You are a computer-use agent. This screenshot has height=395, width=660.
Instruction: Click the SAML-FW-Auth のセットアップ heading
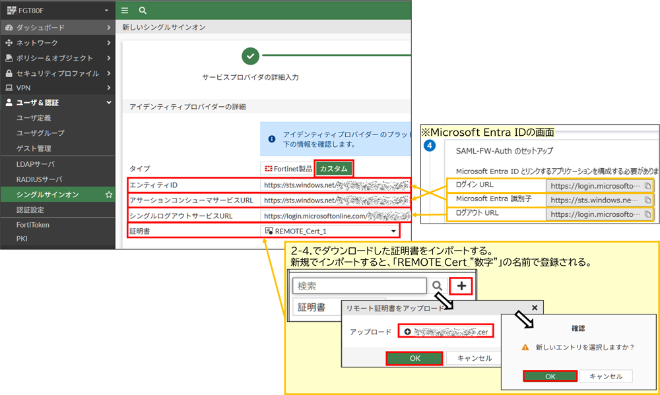[504, 151]
